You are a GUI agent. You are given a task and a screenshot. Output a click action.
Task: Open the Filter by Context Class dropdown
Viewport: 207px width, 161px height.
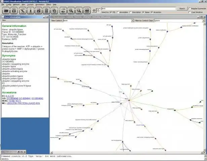[x=203, y=21]
